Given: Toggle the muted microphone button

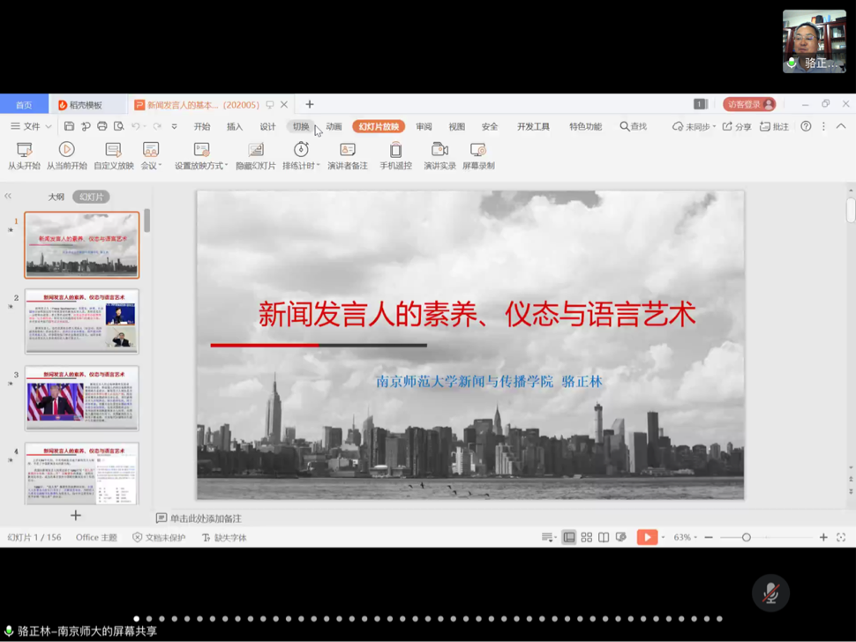Looking at the screenshot, I should coord(770,593).
